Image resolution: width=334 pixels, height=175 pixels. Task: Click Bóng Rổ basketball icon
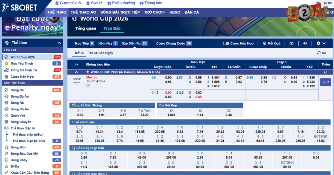(7, 103)
